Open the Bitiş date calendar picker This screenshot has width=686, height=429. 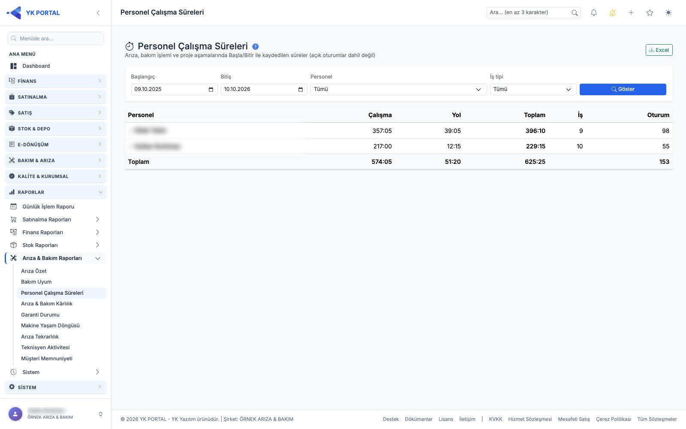[301, 89]
